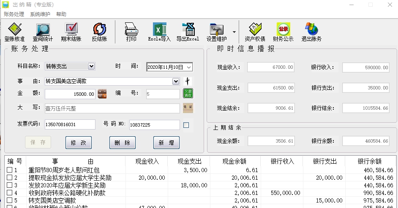The height and width of the screenshot is (208, 398).
Task: Open the 财务公示 toolbar icon
Action: pyautogui.click(x=283, y=32)
